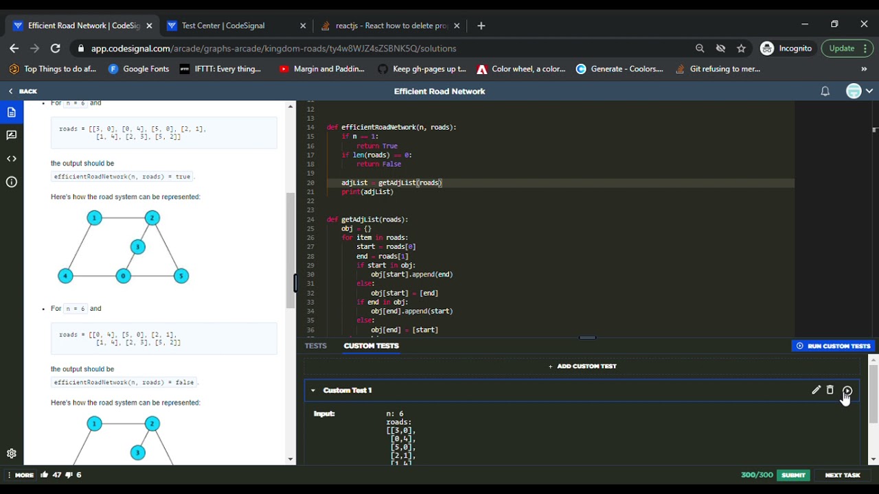879x494 pixels.
Task: Expand the hidden bookmarks overflow chevron
Action: tap(864, 69)
